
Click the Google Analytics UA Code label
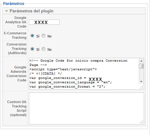click(16, 22)
